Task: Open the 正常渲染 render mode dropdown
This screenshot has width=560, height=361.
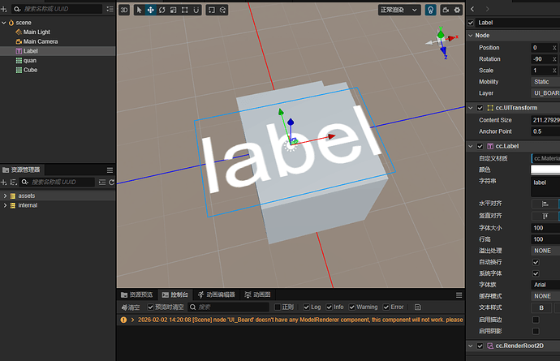Action: (399, 10)
